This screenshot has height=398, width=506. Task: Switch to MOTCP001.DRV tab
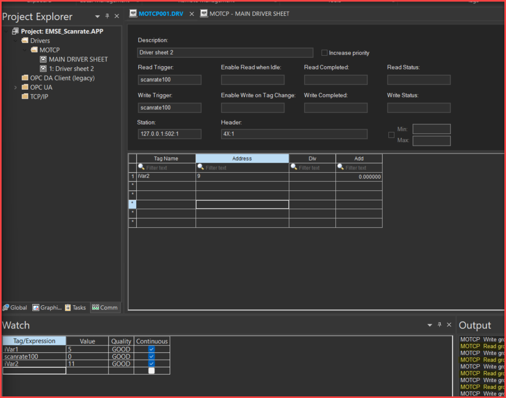tap(161, 14)
